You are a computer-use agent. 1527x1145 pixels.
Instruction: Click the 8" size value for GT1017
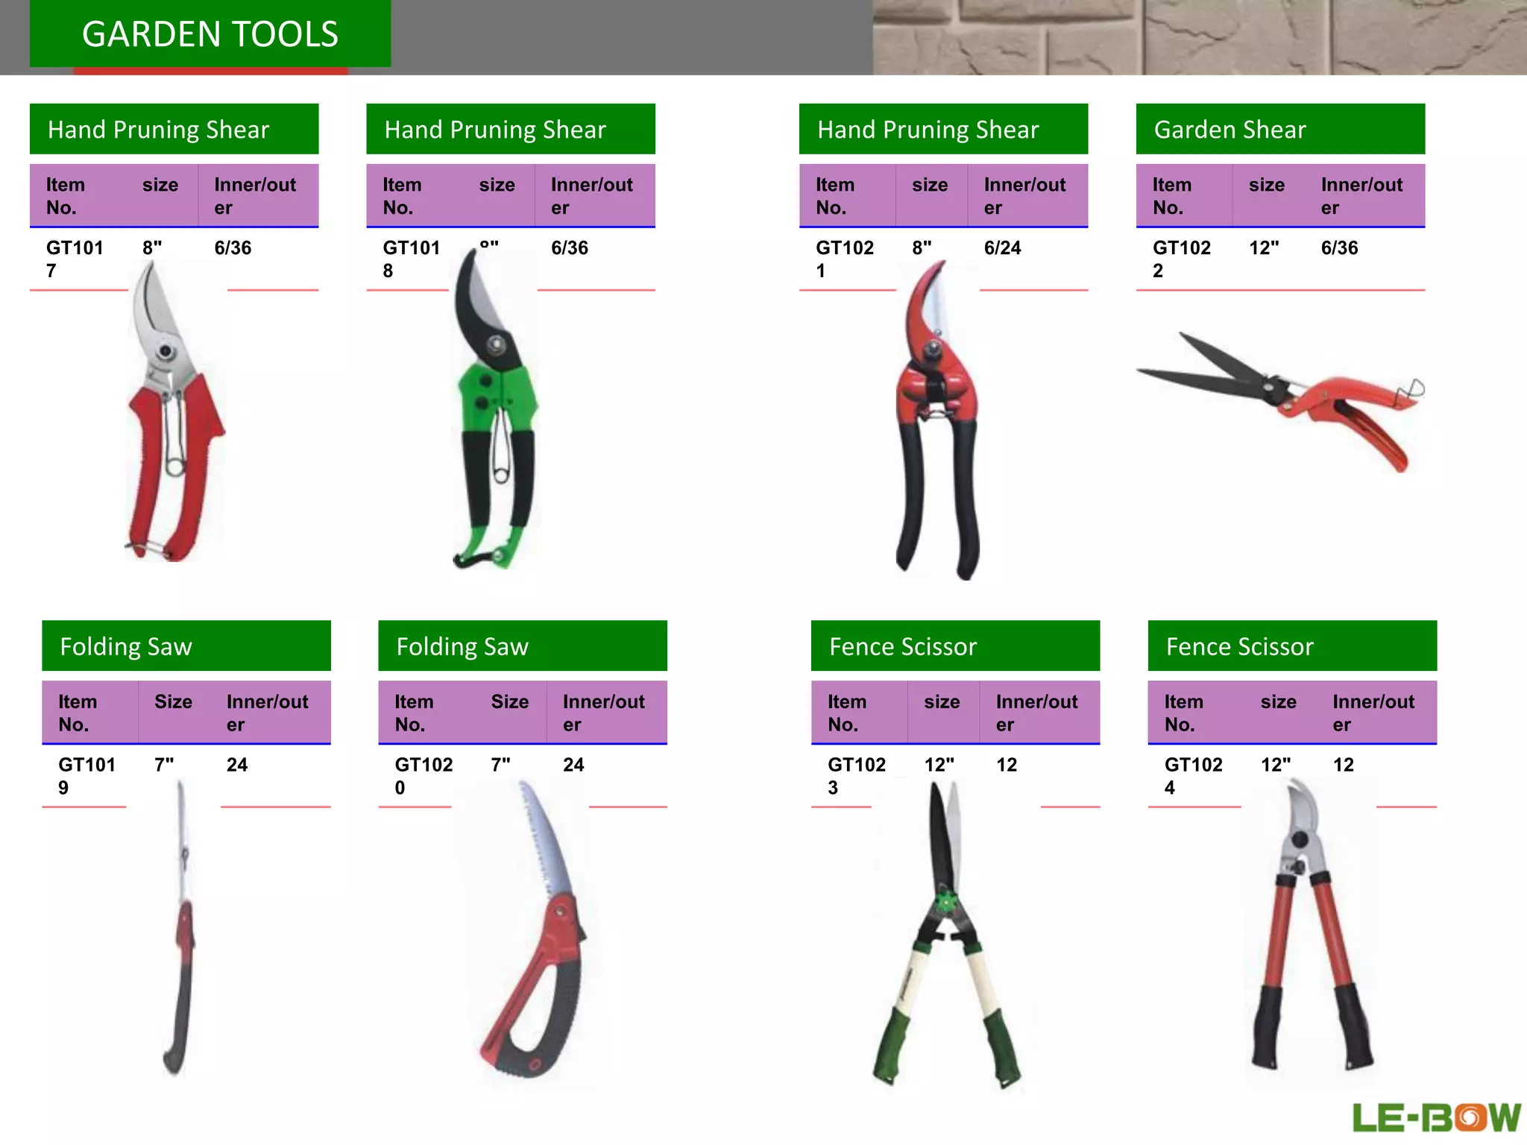[152, 247]
